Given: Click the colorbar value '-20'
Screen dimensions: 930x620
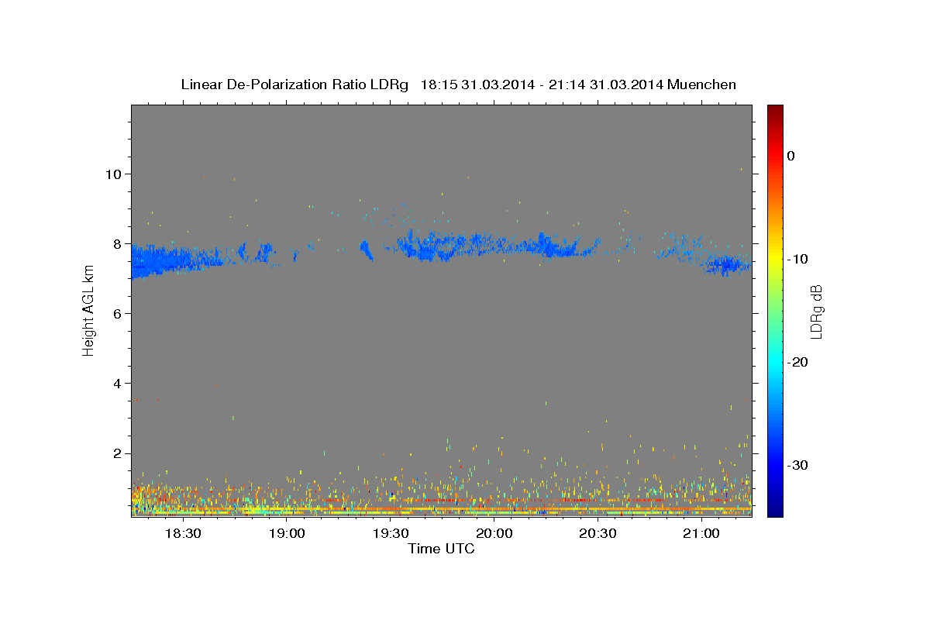Looking at the screenshot, I should tap(797, 362).
